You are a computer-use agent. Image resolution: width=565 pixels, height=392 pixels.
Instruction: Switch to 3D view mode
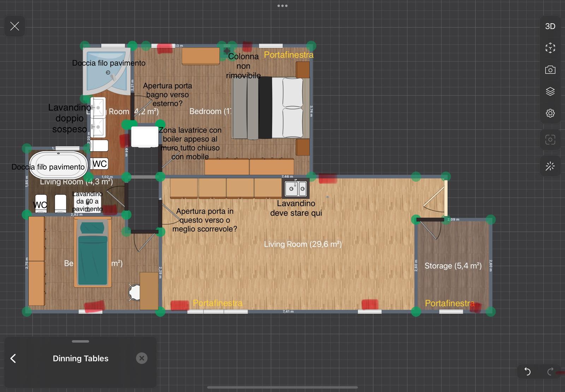(x=550, y=26)
